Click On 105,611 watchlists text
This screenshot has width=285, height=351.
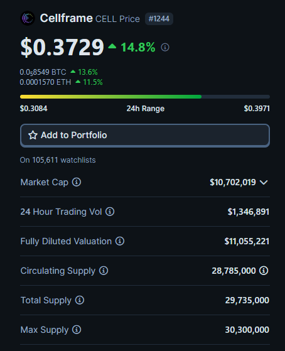(58, 160)
